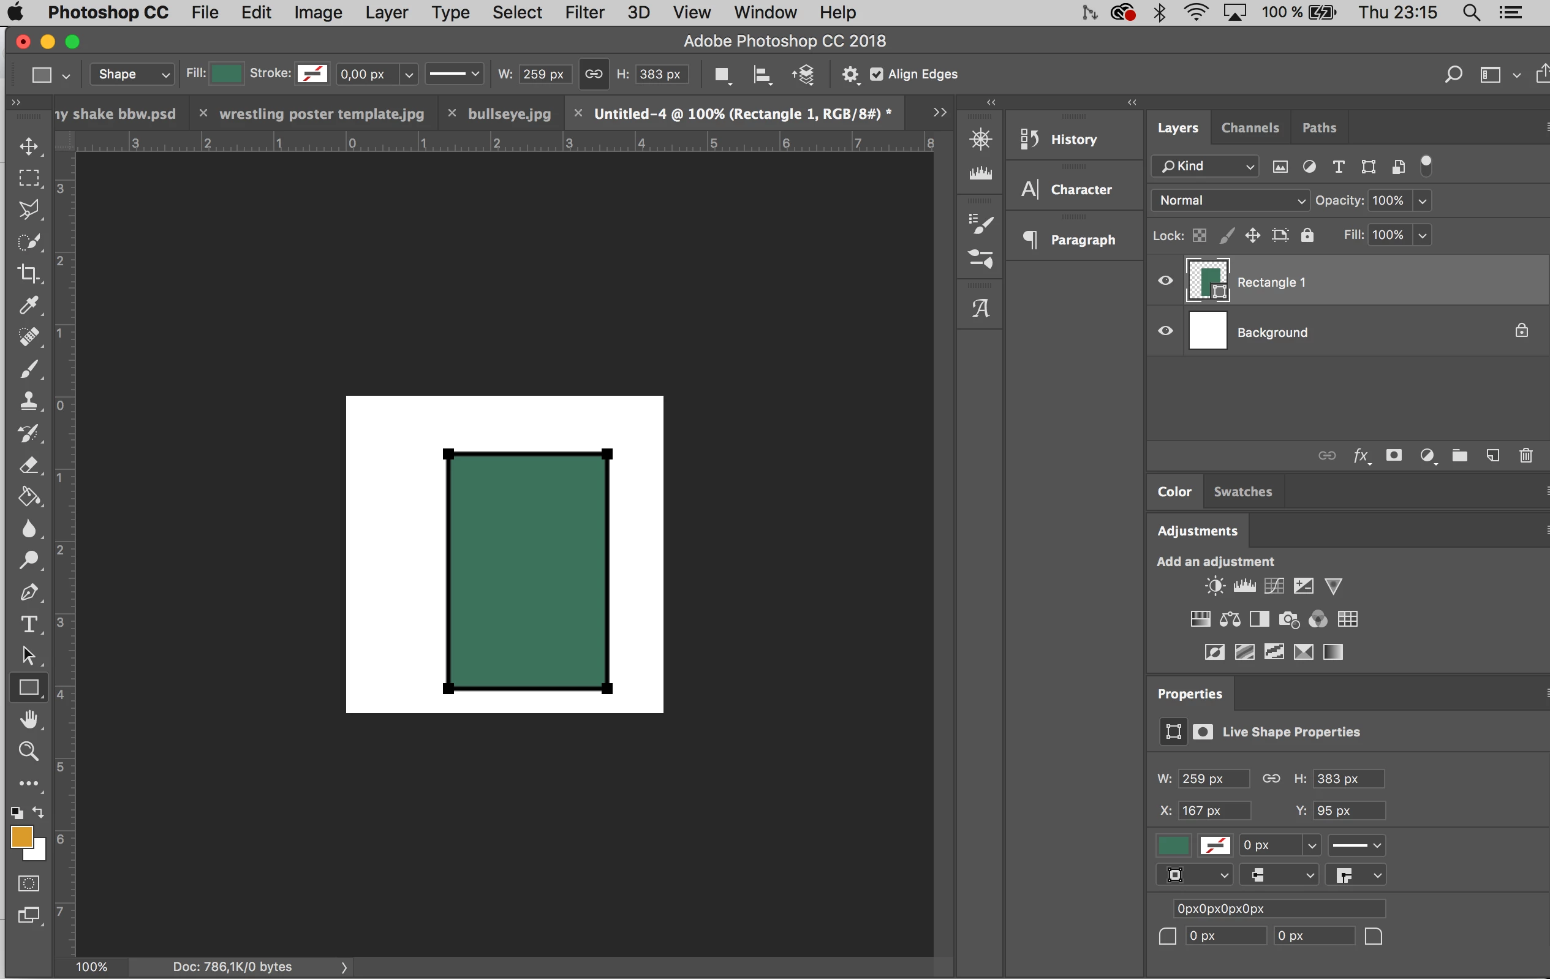The width and height of the screenshot is (1550, 979).
Task: Hide the Background layer
Action: point(1165,331)
